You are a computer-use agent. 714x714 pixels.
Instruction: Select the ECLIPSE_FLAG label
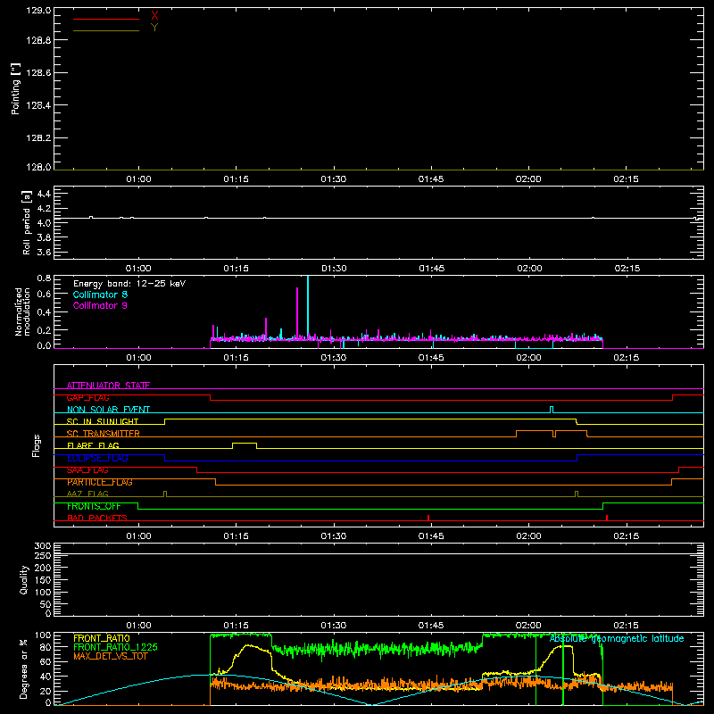pyautogui.click(x=97, y=458)
